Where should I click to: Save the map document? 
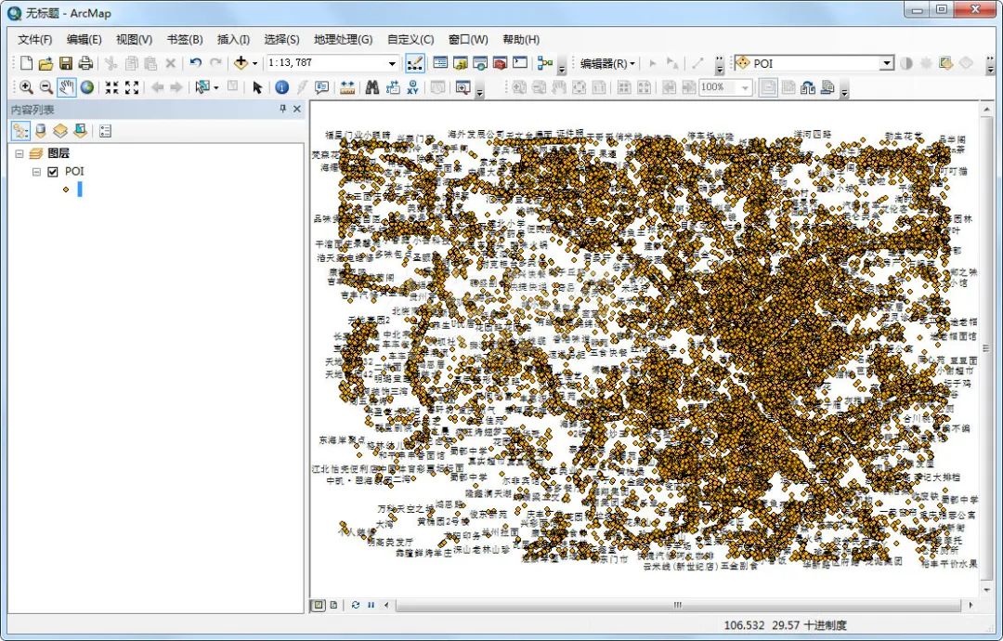point(66,62)
